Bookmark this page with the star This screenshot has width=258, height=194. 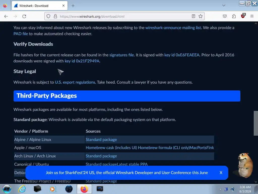(200, 16)
